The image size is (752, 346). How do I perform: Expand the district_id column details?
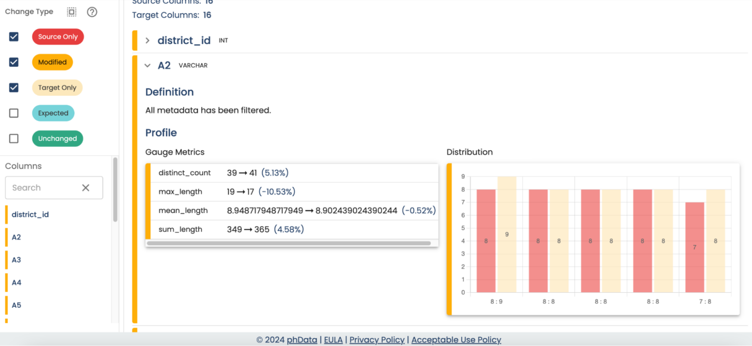pyautogui.click(x=147, y=41)
